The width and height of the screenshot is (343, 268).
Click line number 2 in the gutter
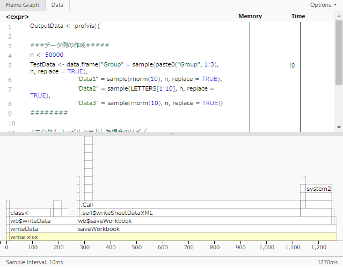pyautogui.click(x=10, y=36)
